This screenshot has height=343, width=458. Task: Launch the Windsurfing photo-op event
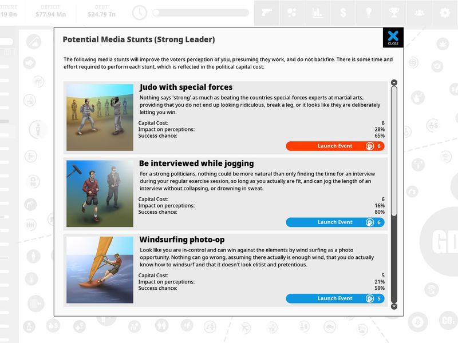pos(335,298)
